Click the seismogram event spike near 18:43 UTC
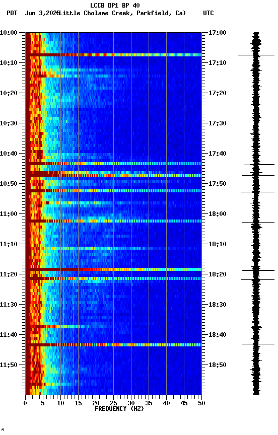 coord(258,344)
